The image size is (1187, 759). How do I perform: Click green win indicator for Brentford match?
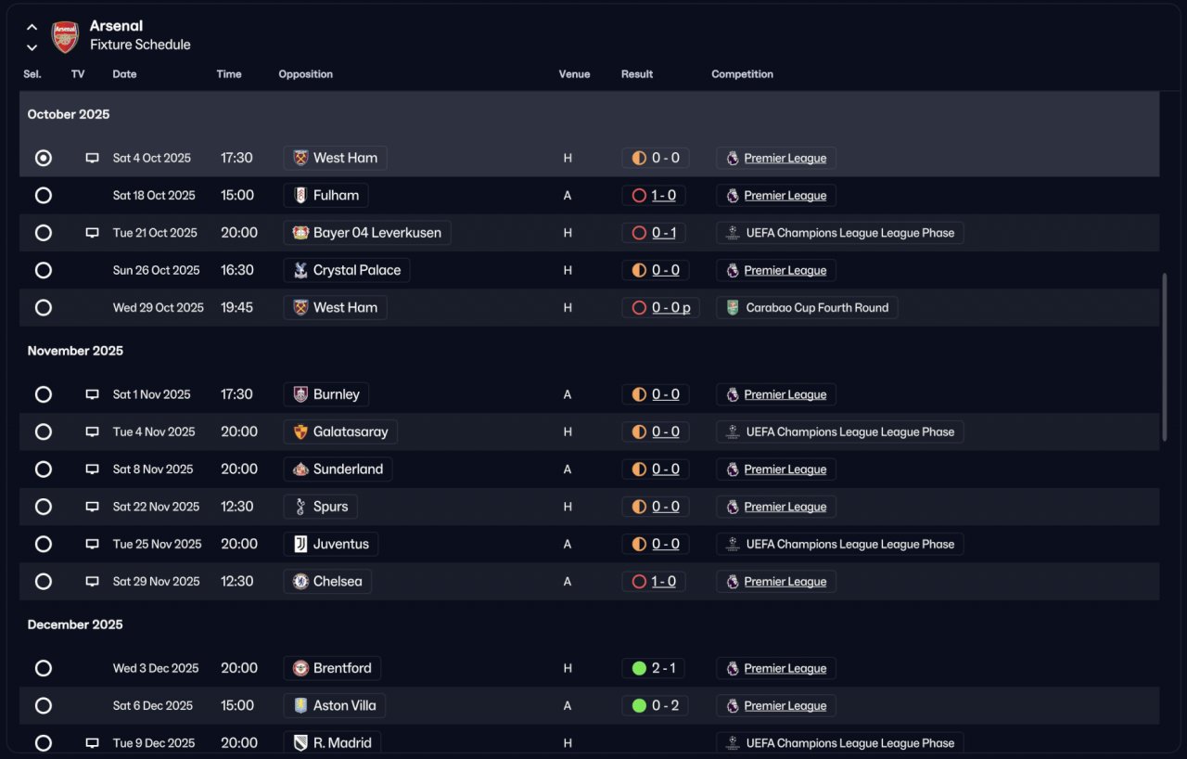(x=639, y=668)
